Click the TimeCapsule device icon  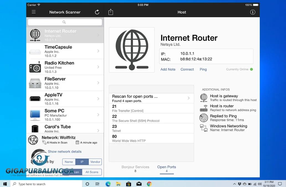tap(35, 52)
